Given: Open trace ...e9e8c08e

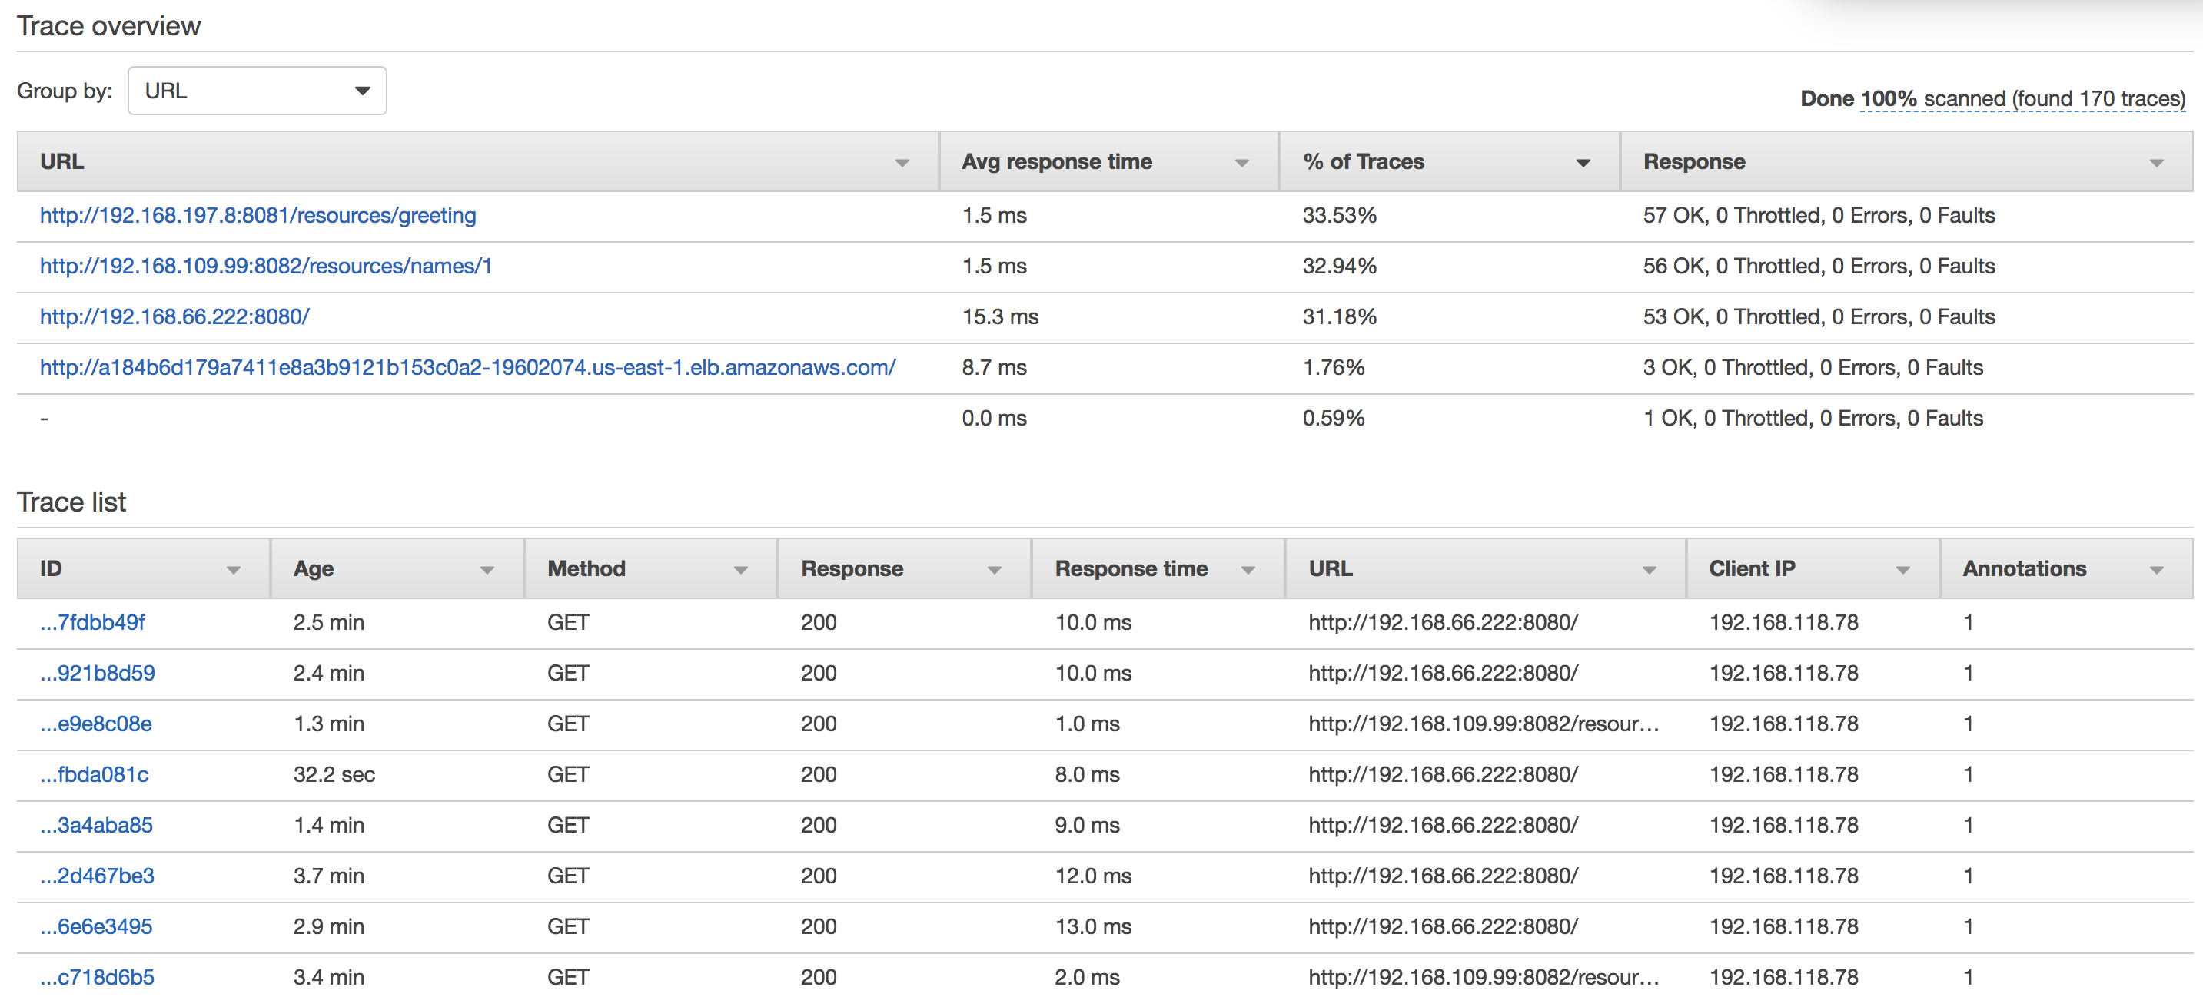Looking at the screenshot, I should point(96,724).
